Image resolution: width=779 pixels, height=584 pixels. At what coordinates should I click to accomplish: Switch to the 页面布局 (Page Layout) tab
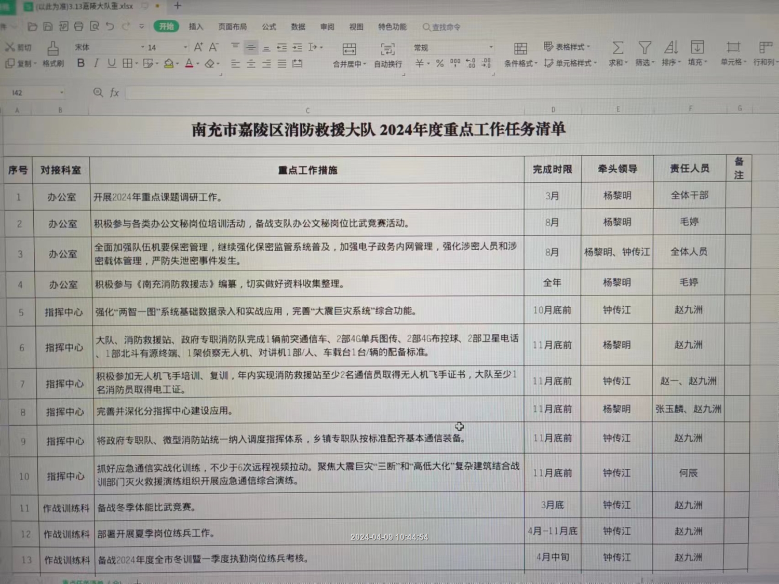[x=232, y=26]
